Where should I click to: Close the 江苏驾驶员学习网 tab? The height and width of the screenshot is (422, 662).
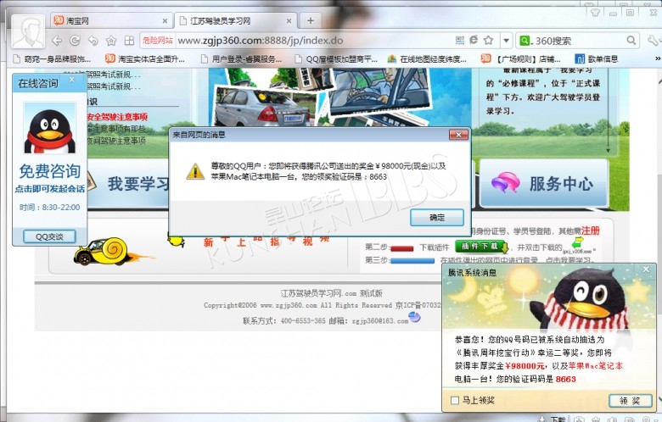click(x=289, y=20)
